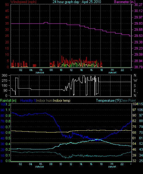This screenshot has width=143, height=174.
Task: Click the 12 hour tick on wind graph
Action: click(71, 70)
